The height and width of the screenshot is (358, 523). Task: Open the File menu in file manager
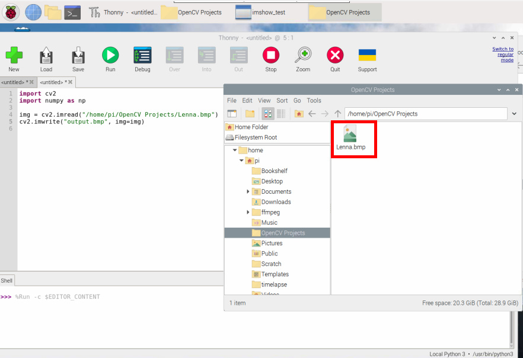point(231,100)
